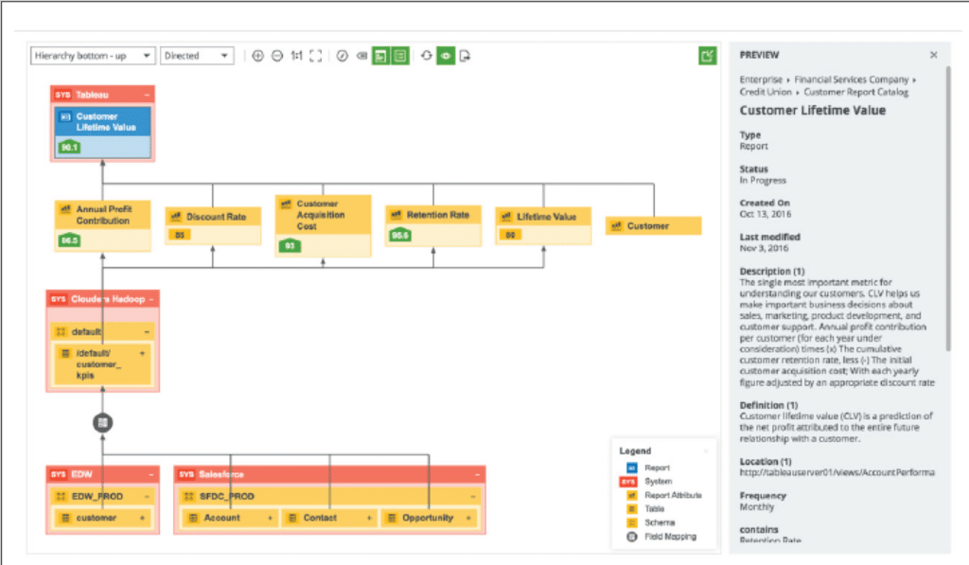This screenshot has height=565, width=969.
Task: Click the compass navigator icon
Action: [342, 56]
